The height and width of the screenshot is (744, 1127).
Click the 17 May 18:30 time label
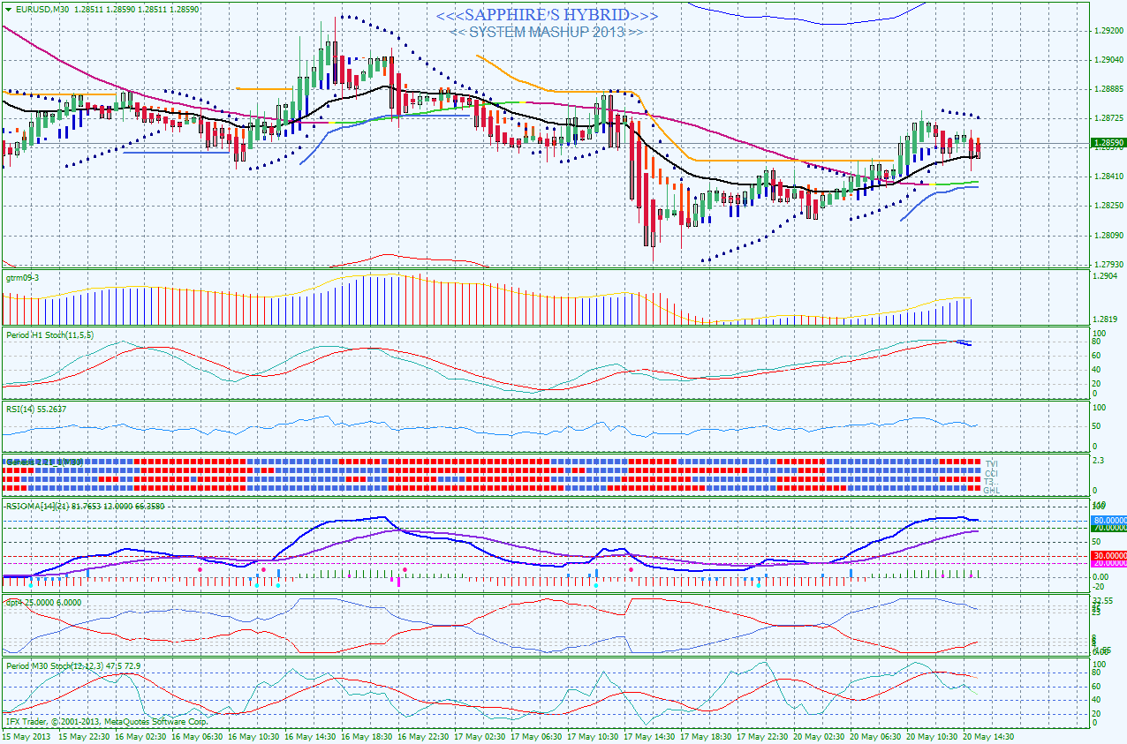coord(707,735)
